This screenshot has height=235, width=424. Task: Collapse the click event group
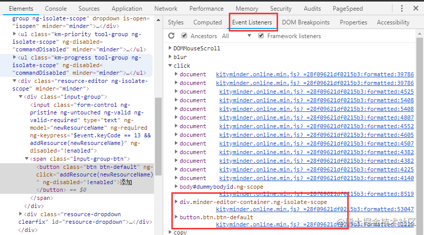click(x=170, y=66)
